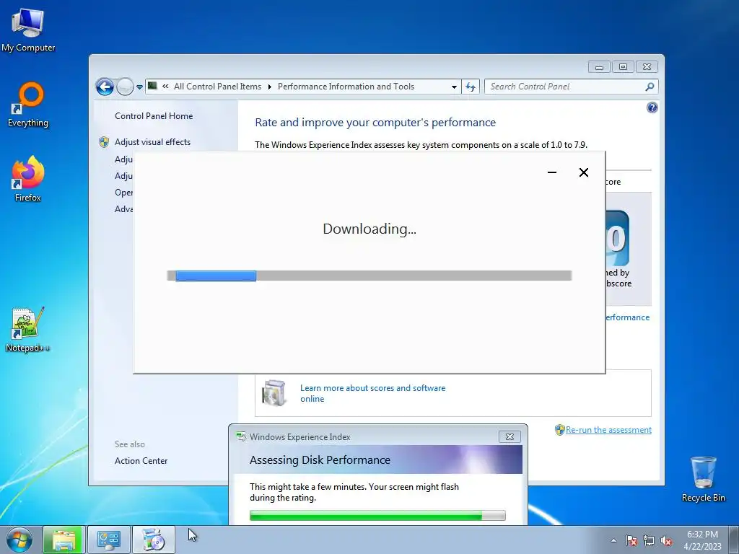Screen dimensions: 739x554
Task: Select the installer disc taskbar button
Action: (x=153, y=540)
